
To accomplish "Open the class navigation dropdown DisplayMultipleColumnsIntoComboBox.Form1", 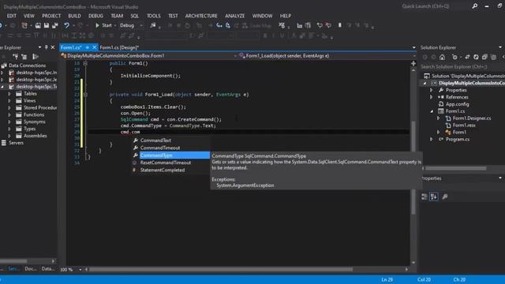I will coord(235,56).
